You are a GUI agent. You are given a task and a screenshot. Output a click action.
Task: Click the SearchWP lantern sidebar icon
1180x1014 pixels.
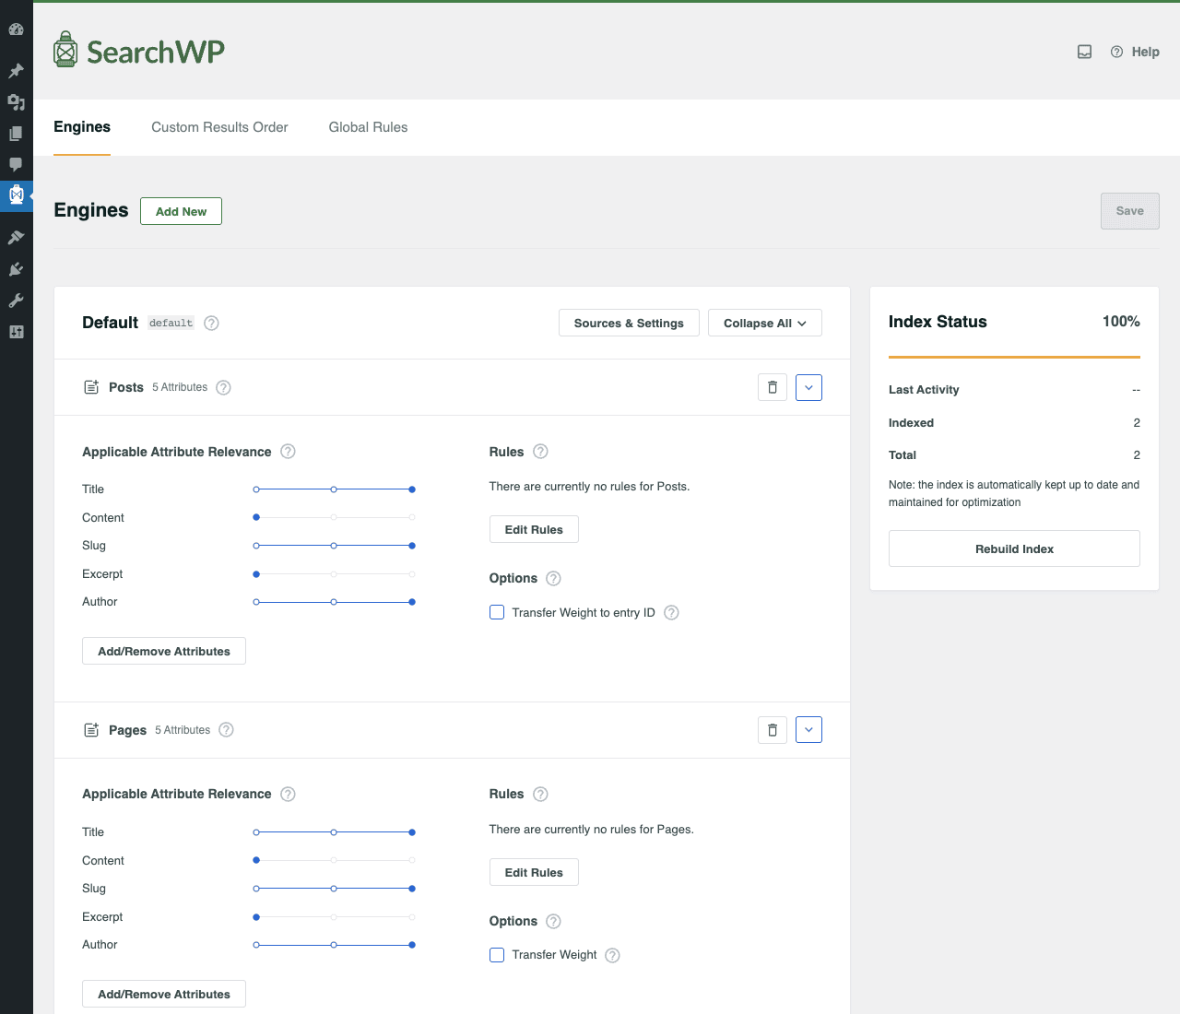click(x=16, y=195)
